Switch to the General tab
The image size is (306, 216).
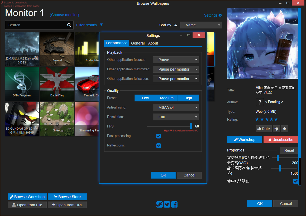click(x=138, y=43)
